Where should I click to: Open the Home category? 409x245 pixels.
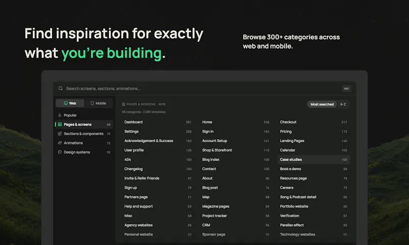tap(236, 122)
